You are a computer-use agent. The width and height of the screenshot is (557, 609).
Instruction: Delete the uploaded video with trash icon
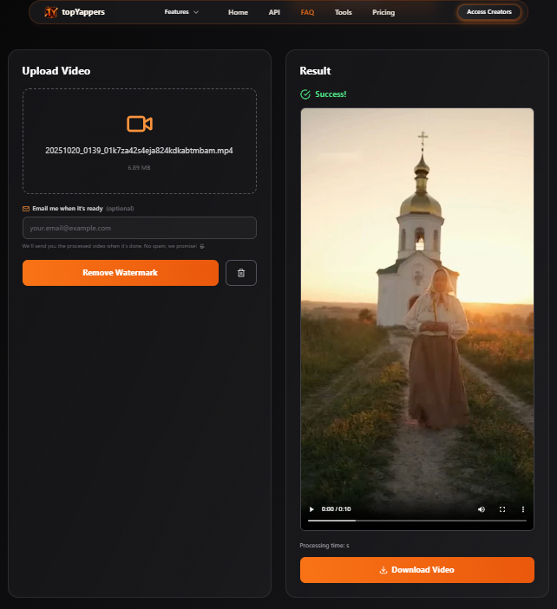click(241, 273)
